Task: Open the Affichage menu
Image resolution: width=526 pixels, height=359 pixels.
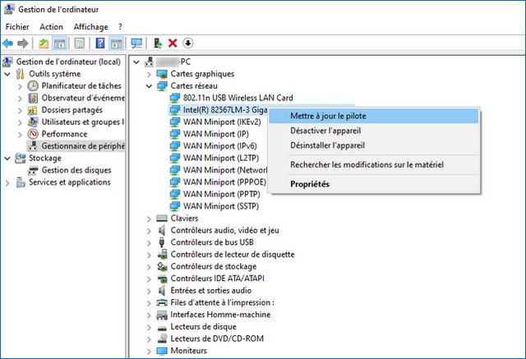Action: tap(90, 27)
